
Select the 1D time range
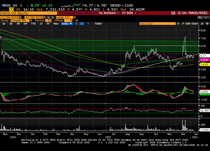[4, 24]
